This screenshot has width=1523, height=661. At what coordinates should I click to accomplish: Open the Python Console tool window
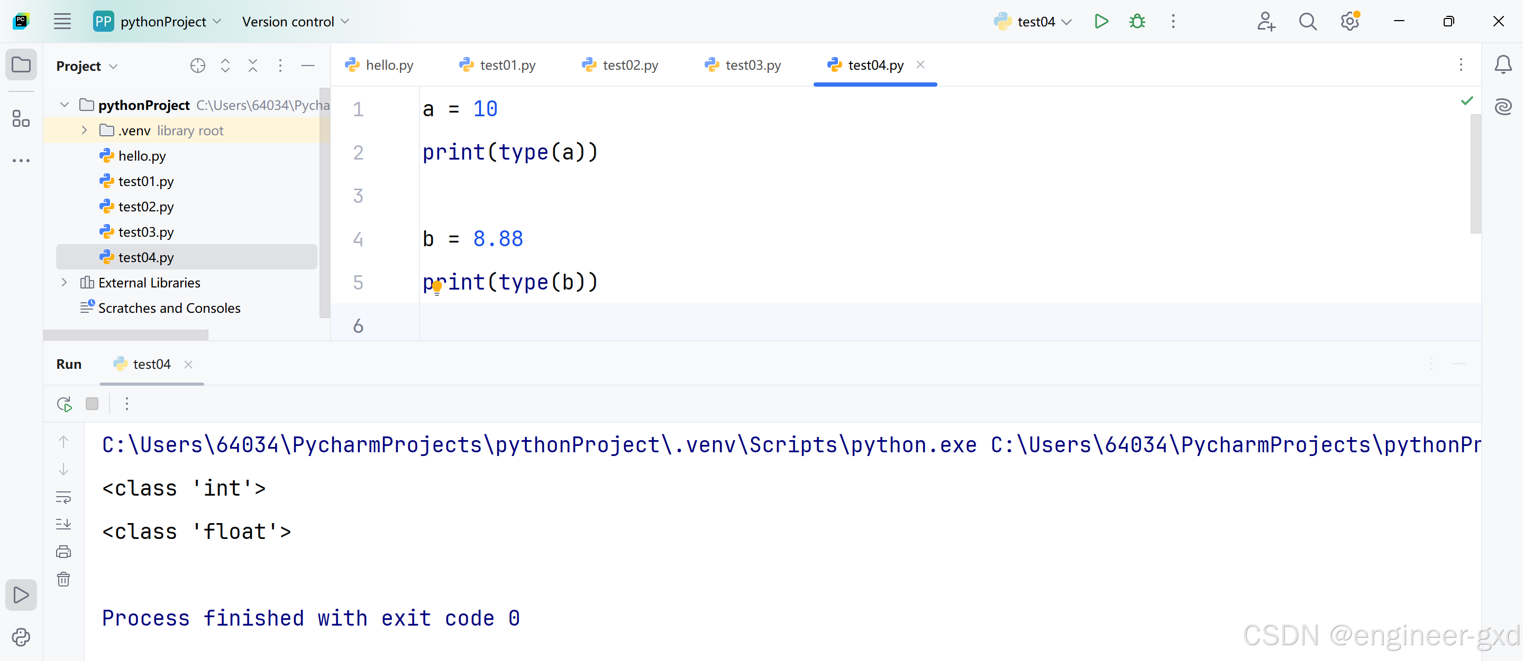21,637
